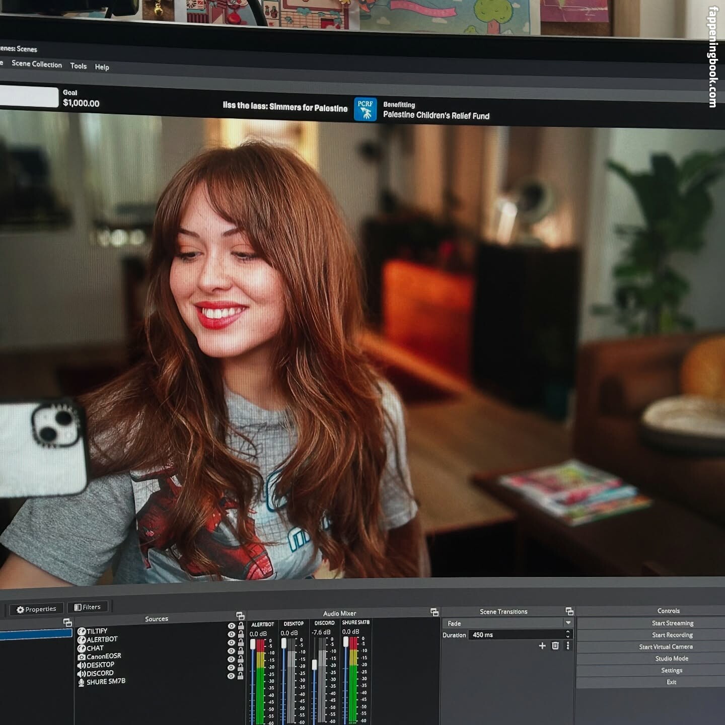Select the CanonEOSR camera source

pos(103,657)
